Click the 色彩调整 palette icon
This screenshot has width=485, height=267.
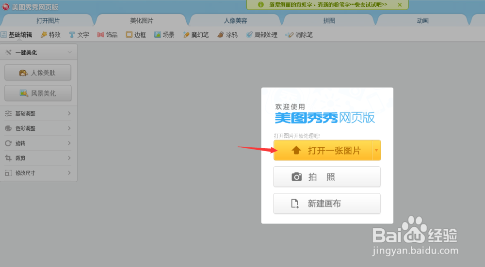tap(8, 128)
